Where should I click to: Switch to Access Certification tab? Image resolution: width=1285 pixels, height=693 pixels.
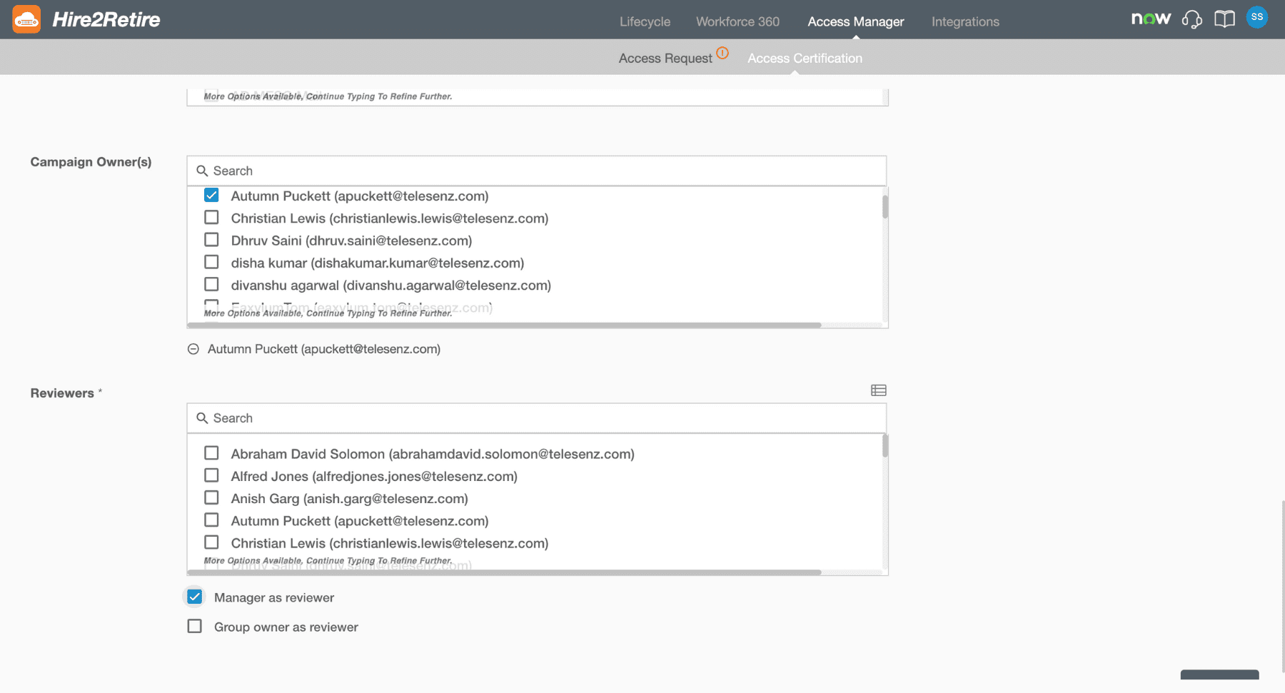click(805, 59)
